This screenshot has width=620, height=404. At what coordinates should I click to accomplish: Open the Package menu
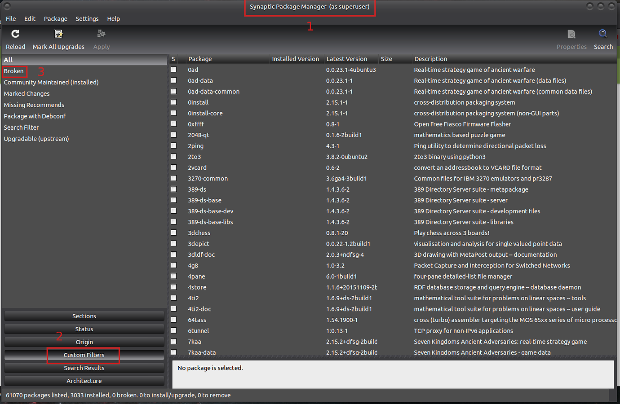[56, 19]
